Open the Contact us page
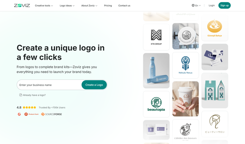Viewport: 245px width, 144px height. coord(124,6)
